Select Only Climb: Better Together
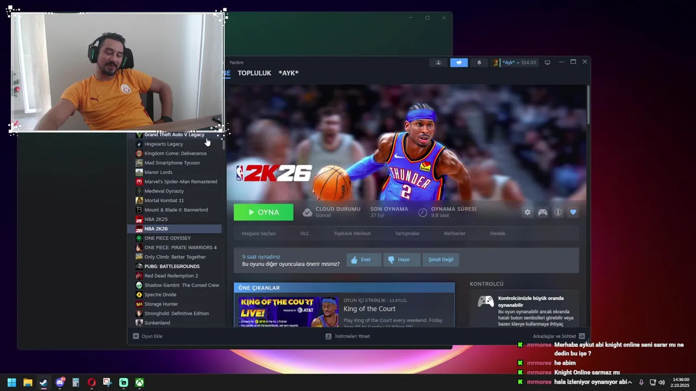Screen dimensions: 696x391 (x=175, y=257)
